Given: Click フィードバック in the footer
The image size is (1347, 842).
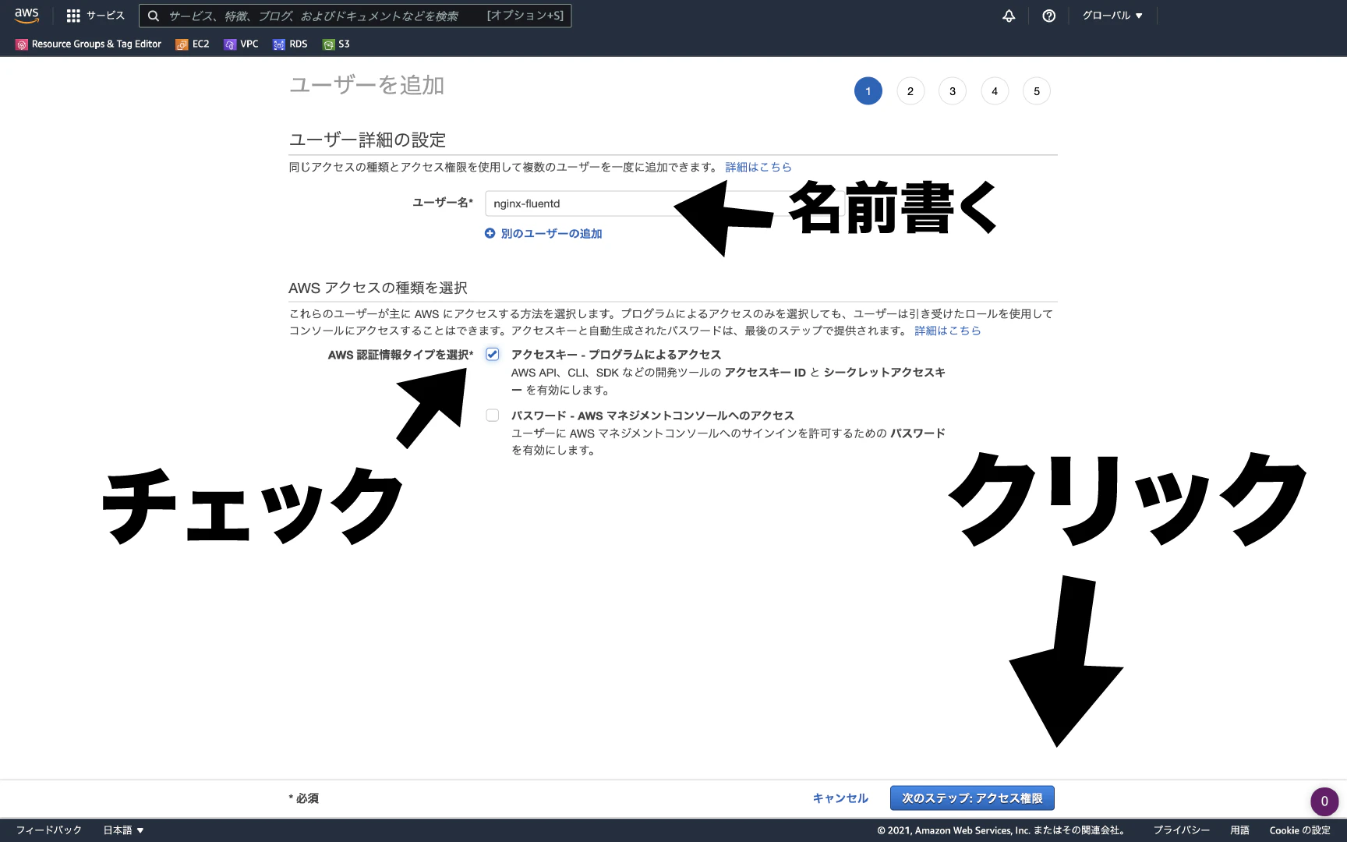Looking at the screenshot, I should (49, 830).
